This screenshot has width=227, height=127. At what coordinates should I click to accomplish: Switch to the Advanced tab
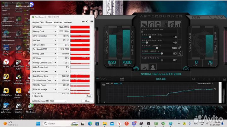(x=58, y=22)
